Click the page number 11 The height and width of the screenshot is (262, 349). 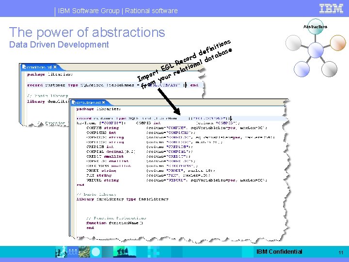tap(341, 252)
